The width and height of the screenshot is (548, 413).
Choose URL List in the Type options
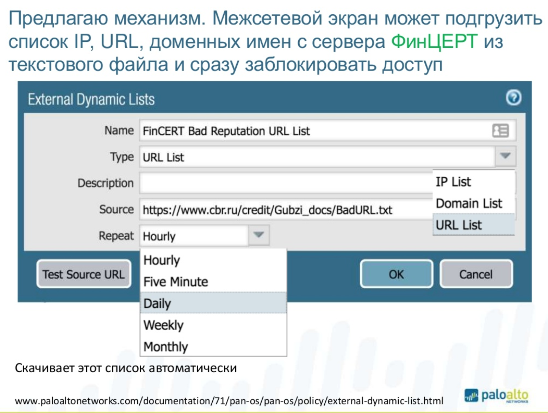click(474, 225)
